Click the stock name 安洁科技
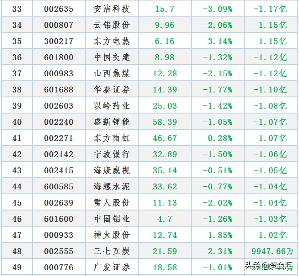Screen dimensions: 299x276 pyautogui.click(x=112, y=9)
